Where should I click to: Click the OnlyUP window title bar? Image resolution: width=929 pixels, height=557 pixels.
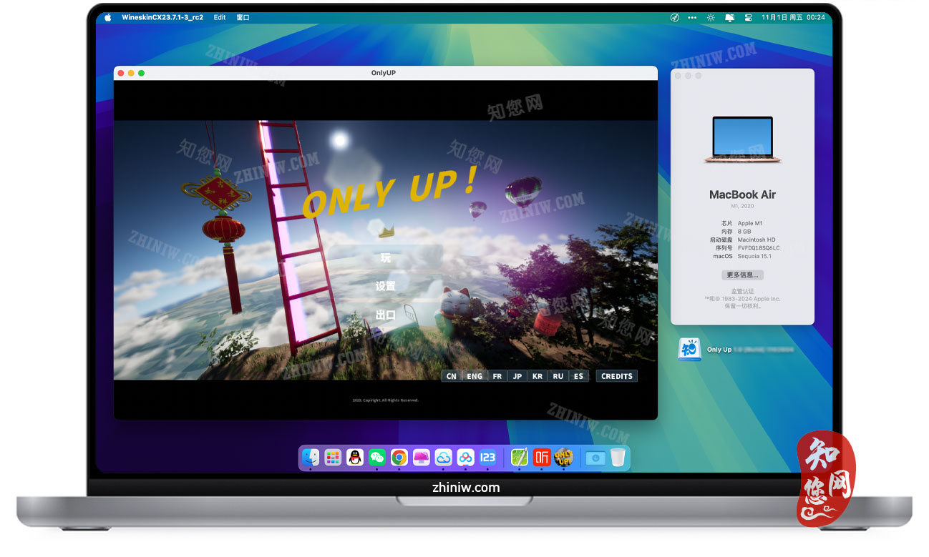pos(385,73)
